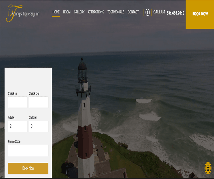Go to the HOME menu item
Screen dimensions: 214x179
click(56, 12)
